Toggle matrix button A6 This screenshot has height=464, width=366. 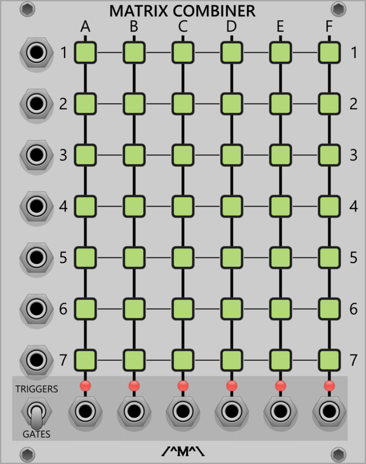[x=85, y=309]
